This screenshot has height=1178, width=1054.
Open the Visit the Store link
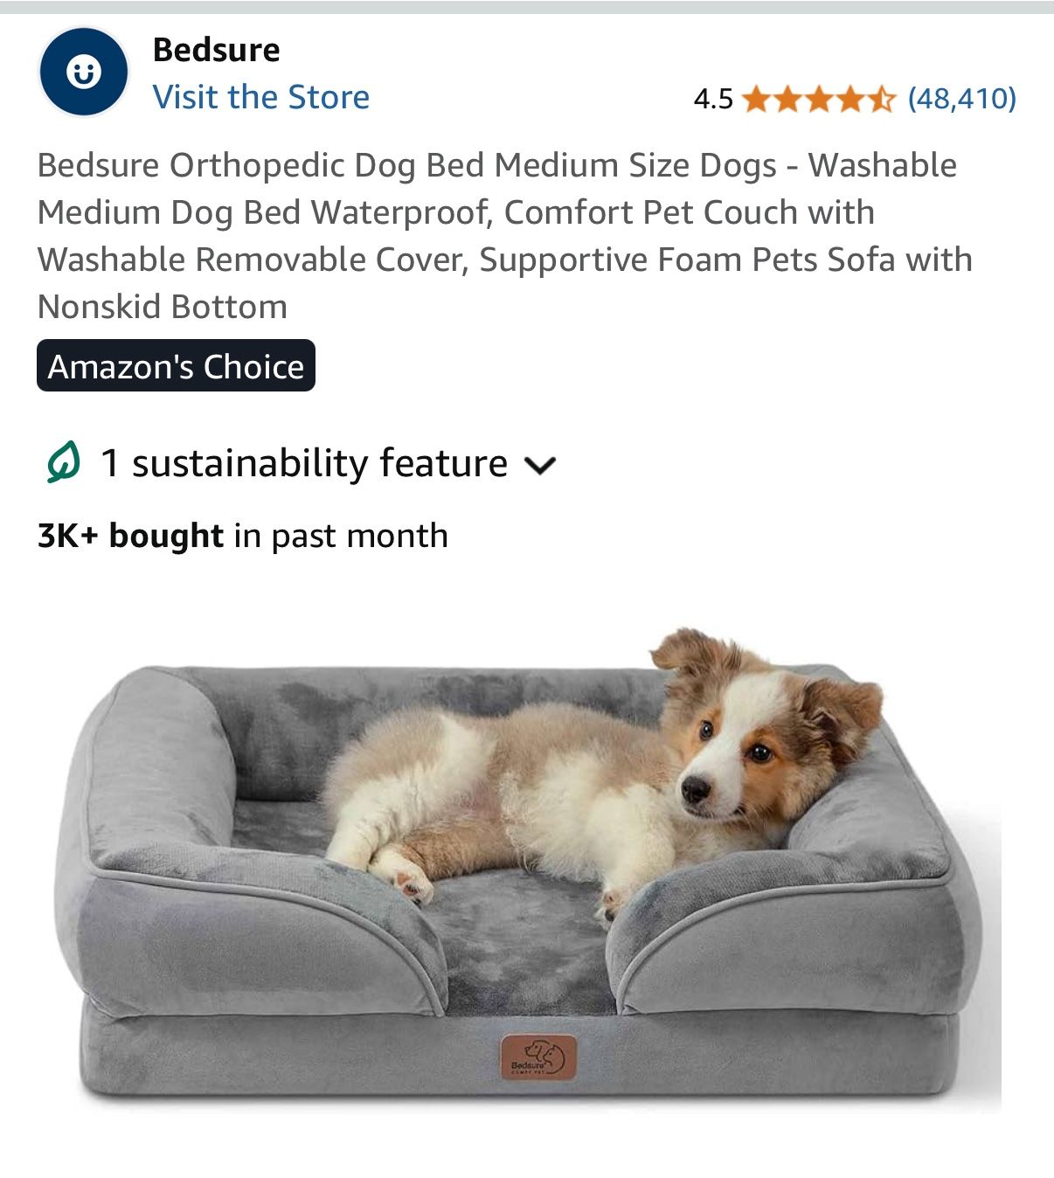click(x=260, y=97)
